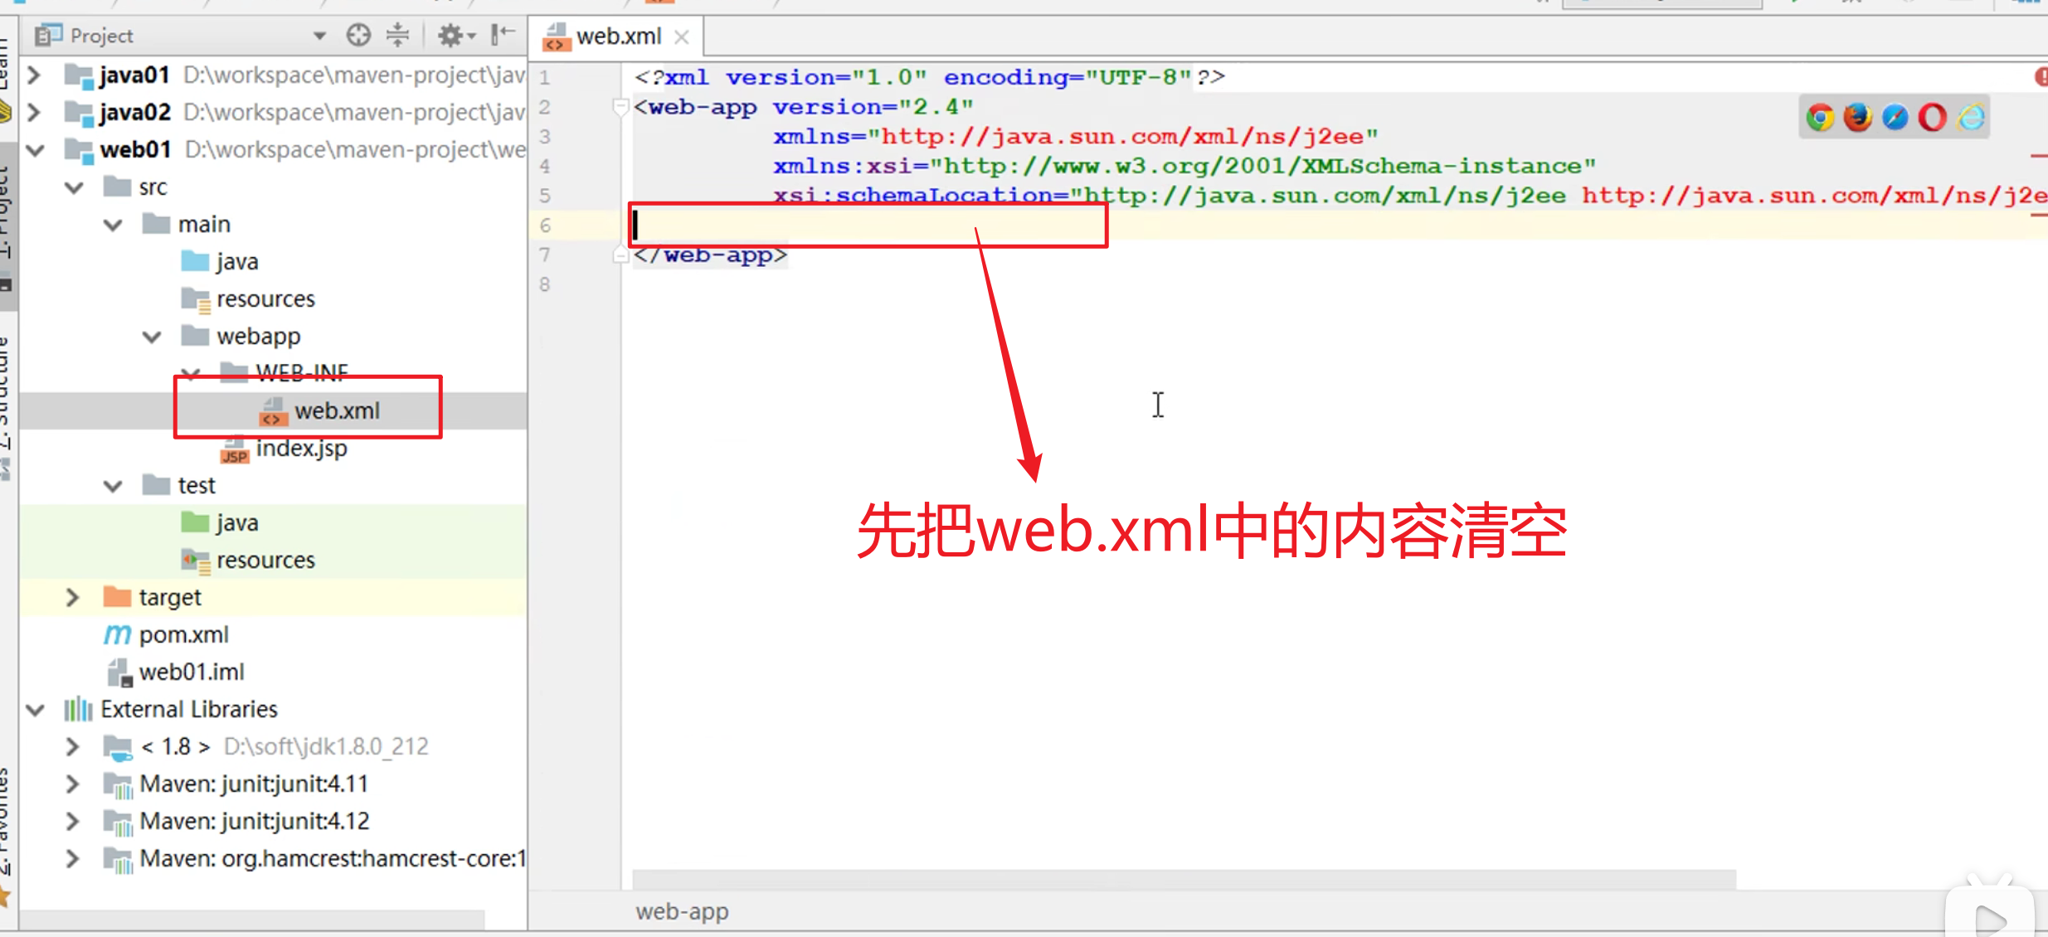Screen dimensions: 2048x937
Task: Open page in Chrome browser icon
Action: 1821,117
